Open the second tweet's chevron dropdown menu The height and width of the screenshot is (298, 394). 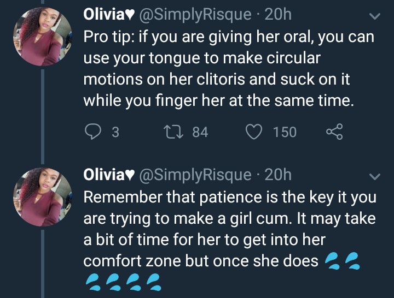pyautogui.click(x=375, y=176)
